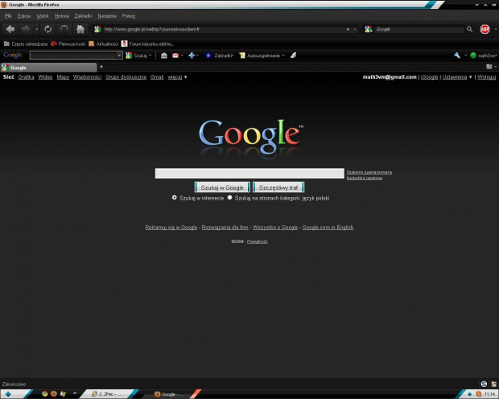Screen dimensions: 499x399
Task: Open the list all tabs icon
Action: pyautogui.click(x=491, y=67)
